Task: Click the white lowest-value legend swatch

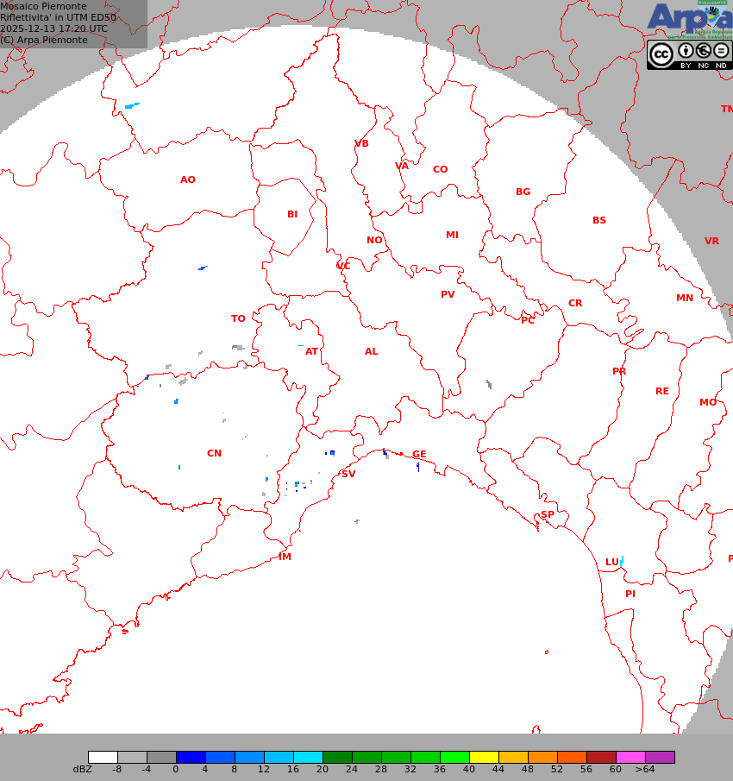Action: (103, 757)
